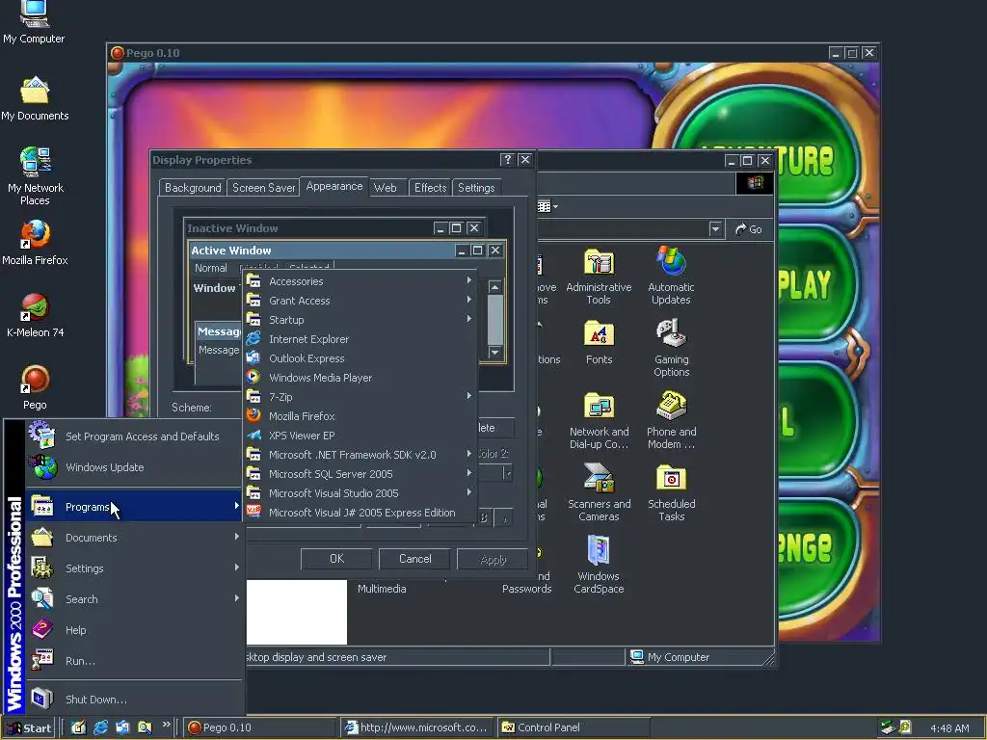Click scroll-up arrow in preview window

click(x=494, y=287)
